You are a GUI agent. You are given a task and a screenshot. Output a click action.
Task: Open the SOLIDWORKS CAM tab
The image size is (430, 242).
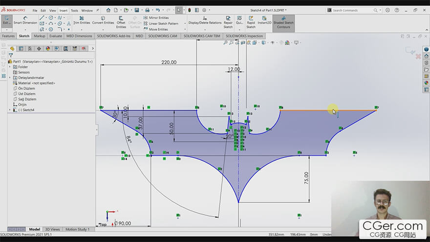163,36
